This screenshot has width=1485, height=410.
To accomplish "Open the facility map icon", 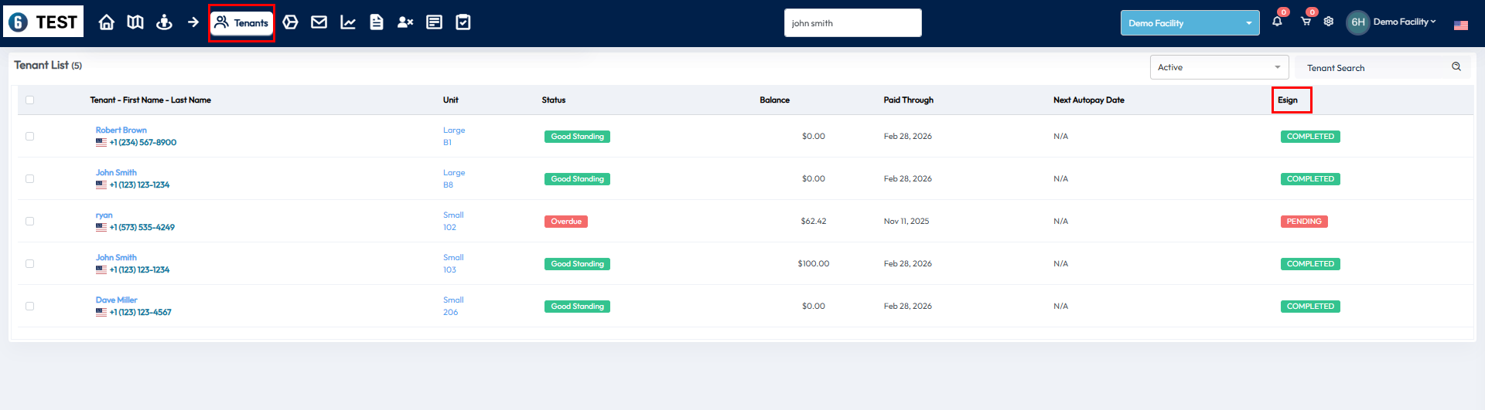I will 135,22.
